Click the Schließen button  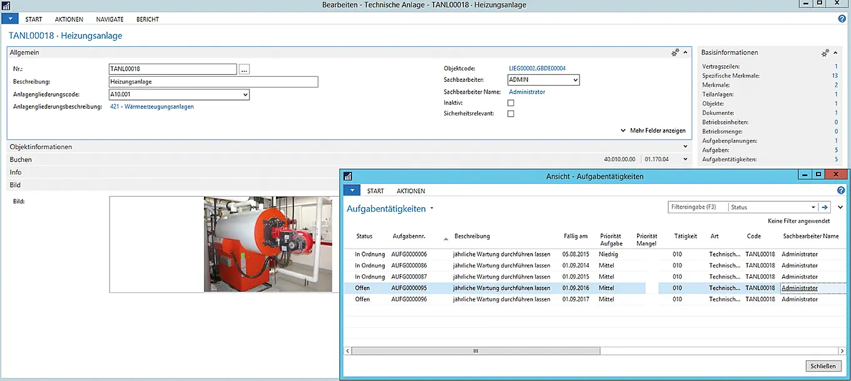coord(823,366)
